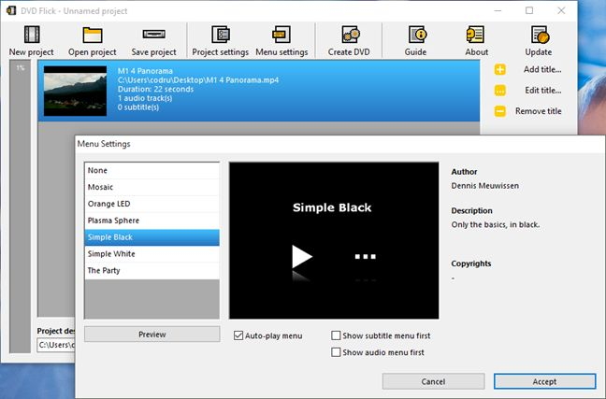
Task: Click the New project icon
Action: click(x=31, y=36)
